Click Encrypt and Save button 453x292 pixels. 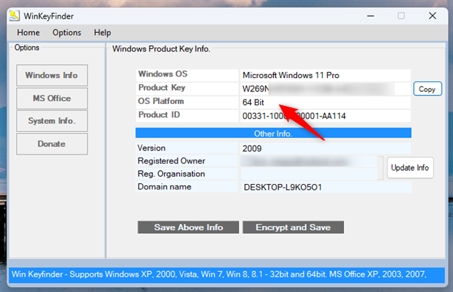click(x=293, y=227)
